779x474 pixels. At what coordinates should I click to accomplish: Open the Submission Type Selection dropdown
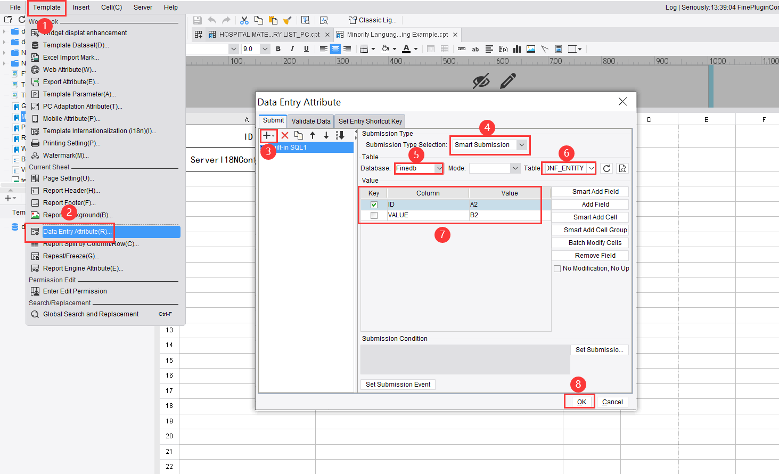(x=521, y=145)
